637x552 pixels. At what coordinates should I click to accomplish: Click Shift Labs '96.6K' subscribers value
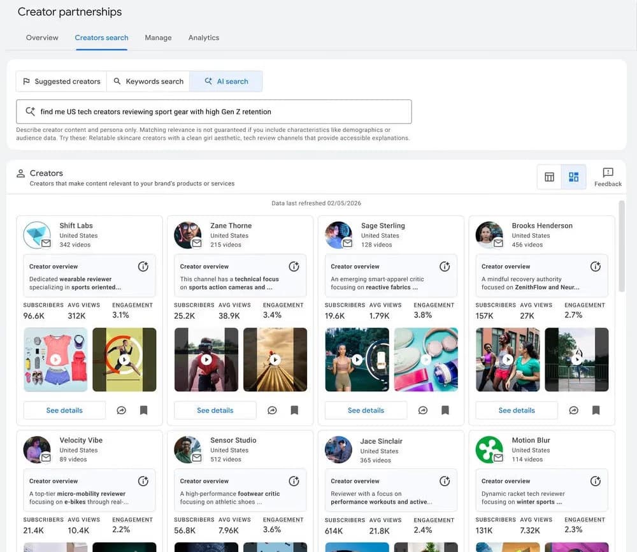click(x=34, y=316)
